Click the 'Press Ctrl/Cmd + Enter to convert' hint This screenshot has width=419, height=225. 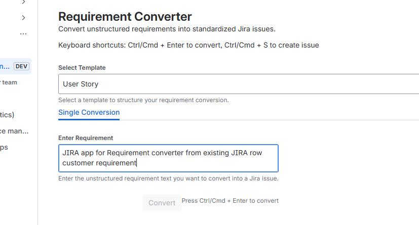[x=230, y=201]
